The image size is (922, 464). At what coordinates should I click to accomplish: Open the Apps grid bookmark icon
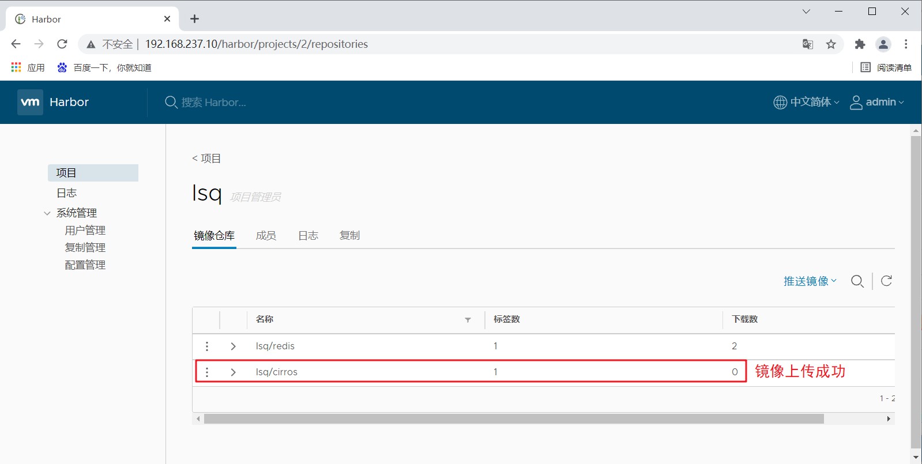(16, 67)
